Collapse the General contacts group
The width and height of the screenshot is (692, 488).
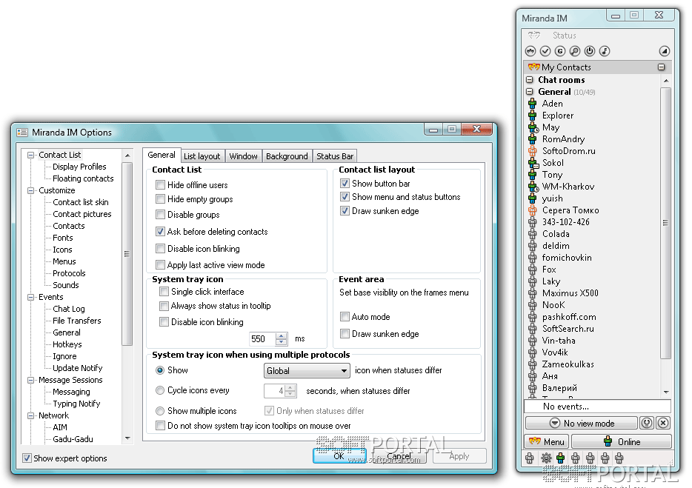pyautogui.click(x=530, y=92)
